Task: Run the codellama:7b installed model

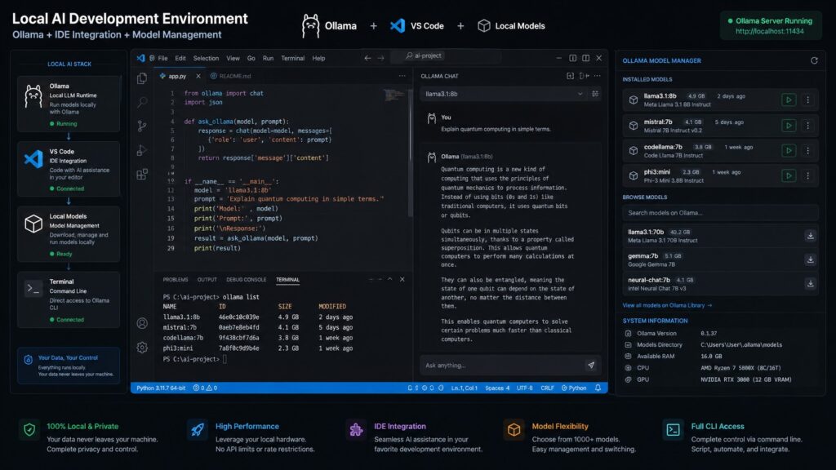Action: click(789, 150)
